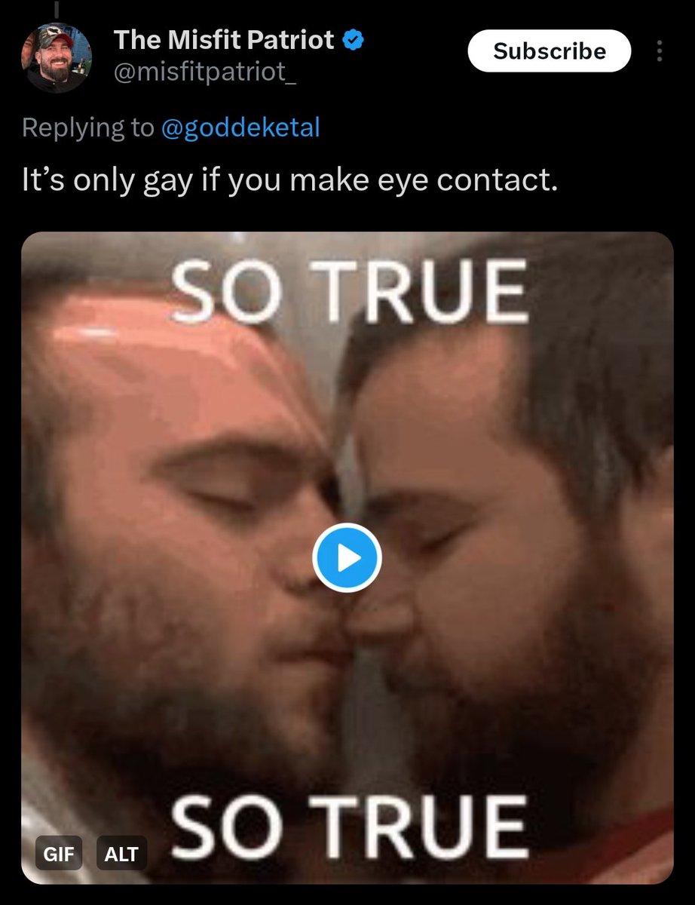
Task: Open The Misfit Patriot profile avatar
Action: click(56, 59)
